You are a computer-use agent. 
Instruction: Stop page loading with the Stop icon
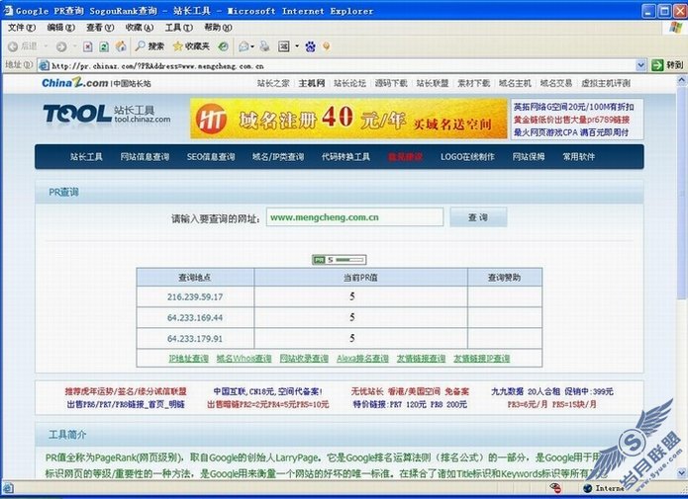click(88, 46)
